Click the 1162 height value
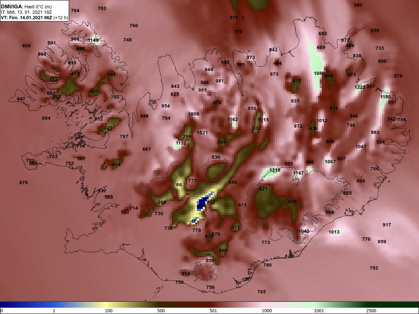 (233, 119)
